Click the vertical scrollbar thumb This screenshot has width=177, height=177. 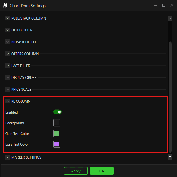coord(170,97)
